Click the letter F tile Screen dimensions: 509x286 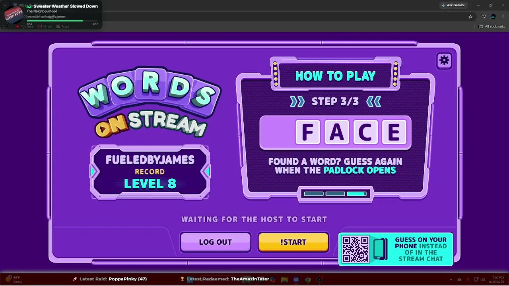[x=308, y=133]
